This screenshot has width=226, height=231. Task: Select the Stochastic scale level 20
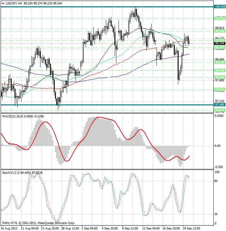(x=216, y=214)
